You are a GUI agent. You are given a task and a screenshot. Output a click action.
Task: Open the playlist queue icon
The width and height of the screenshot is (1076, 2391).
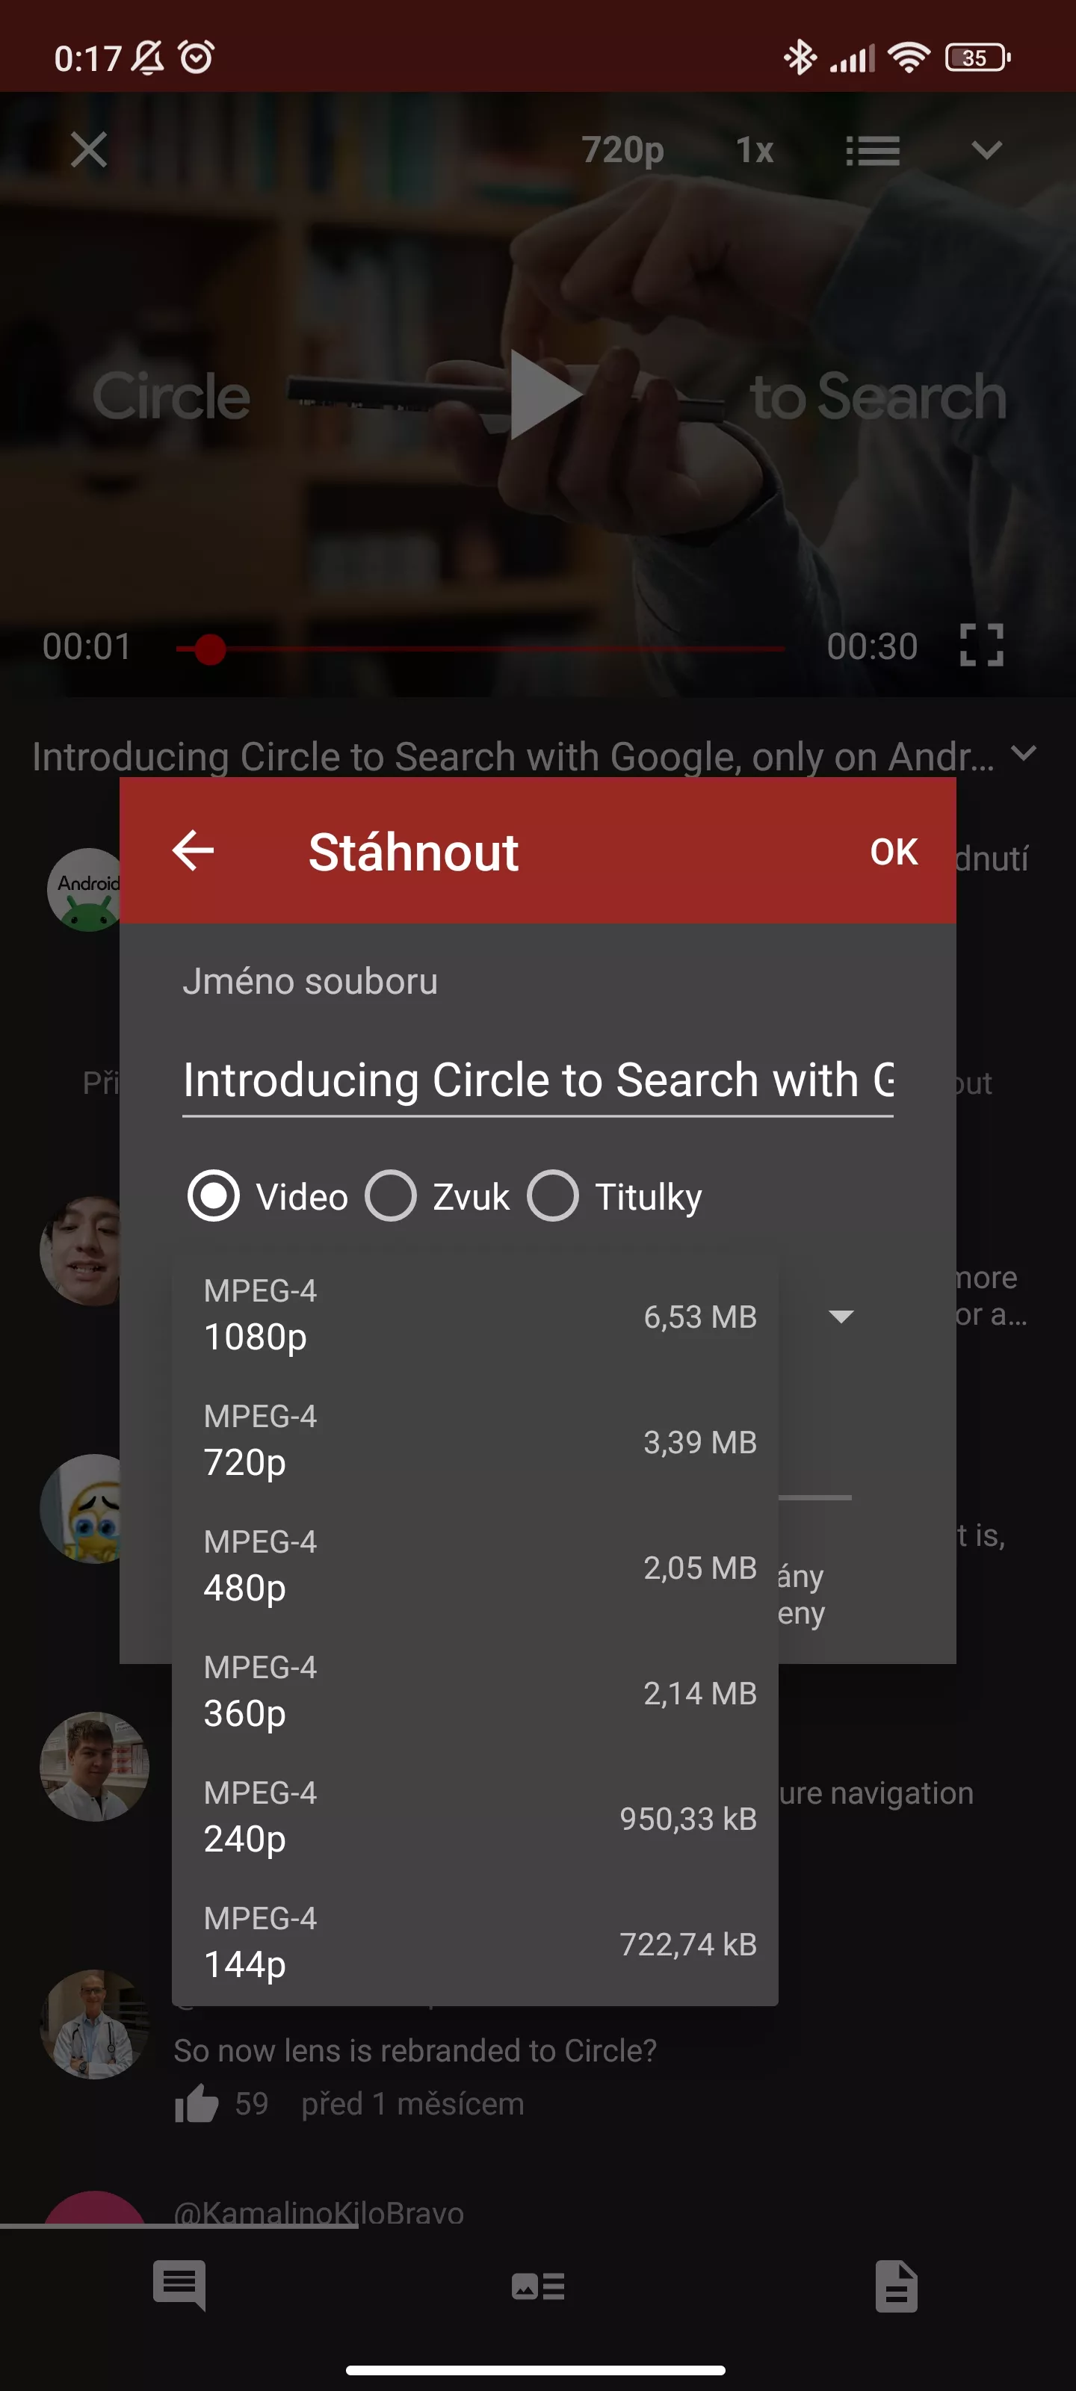pyautogui.click(x=873, y=150)
